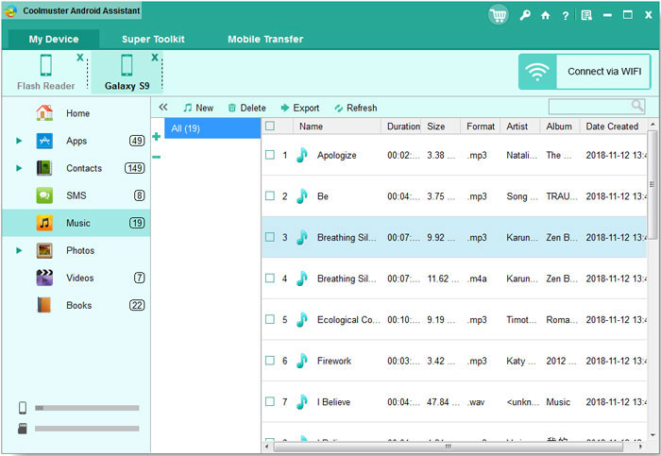This screenshot has width=661, height=456.
Task: Add playlist with green plus icon
Action: click(157, 137)
